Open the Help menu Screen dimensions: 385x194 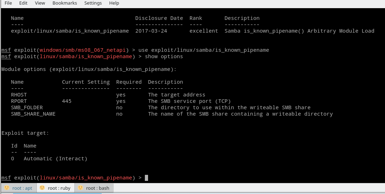point(114,3)
